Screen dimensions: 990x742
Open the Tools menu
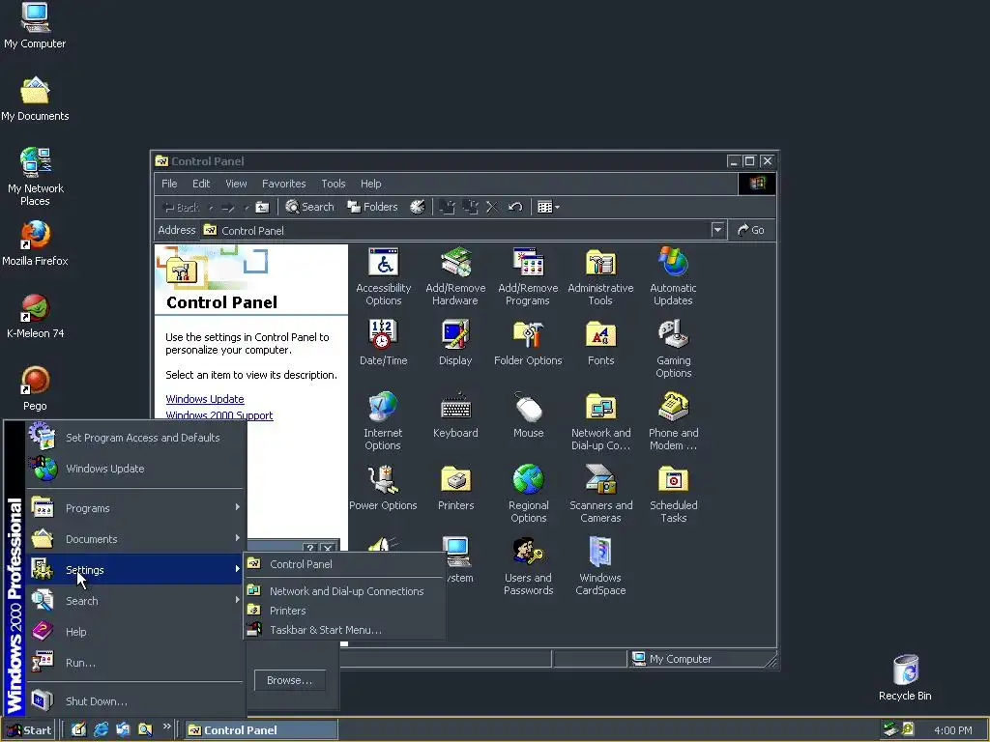tap(334, 184)
